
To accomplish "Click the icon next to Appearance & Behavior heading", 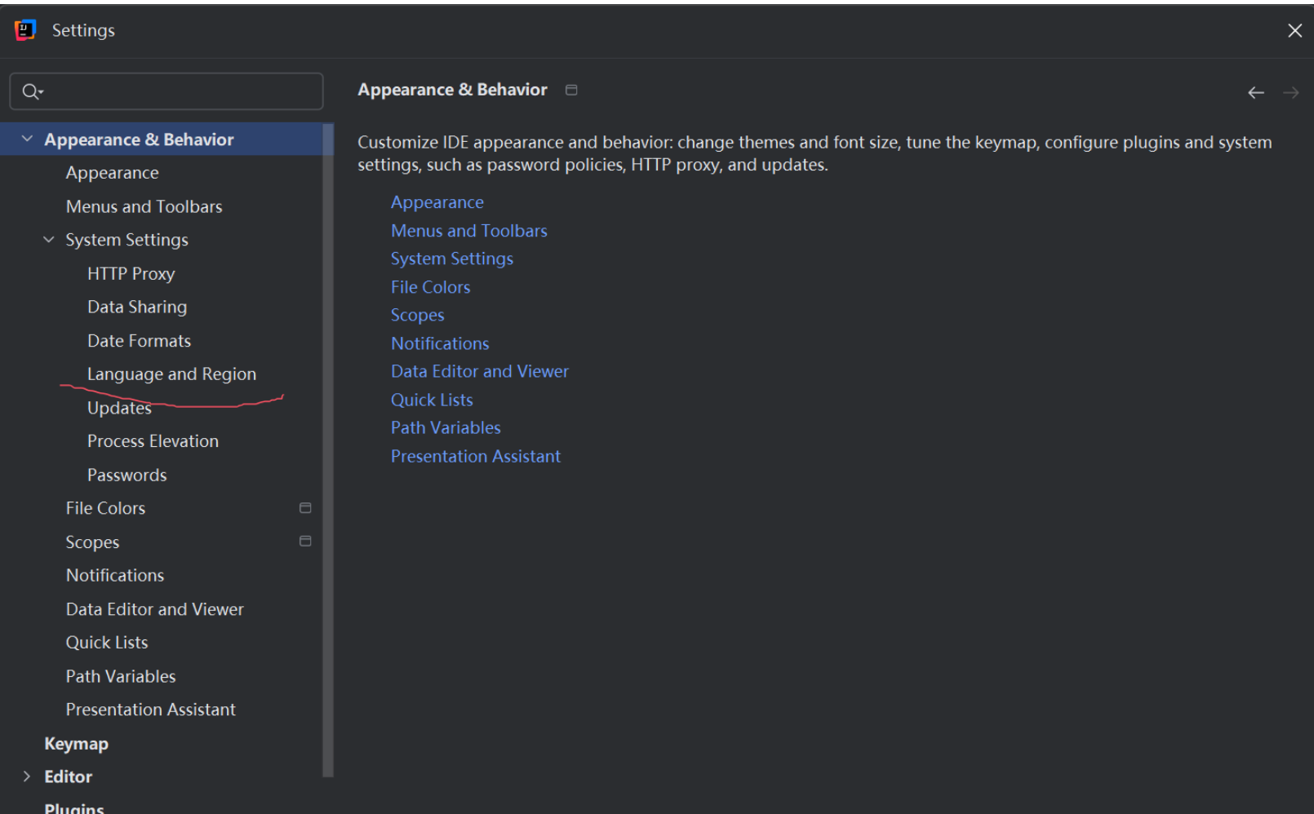I will click(x=571, y=90).
